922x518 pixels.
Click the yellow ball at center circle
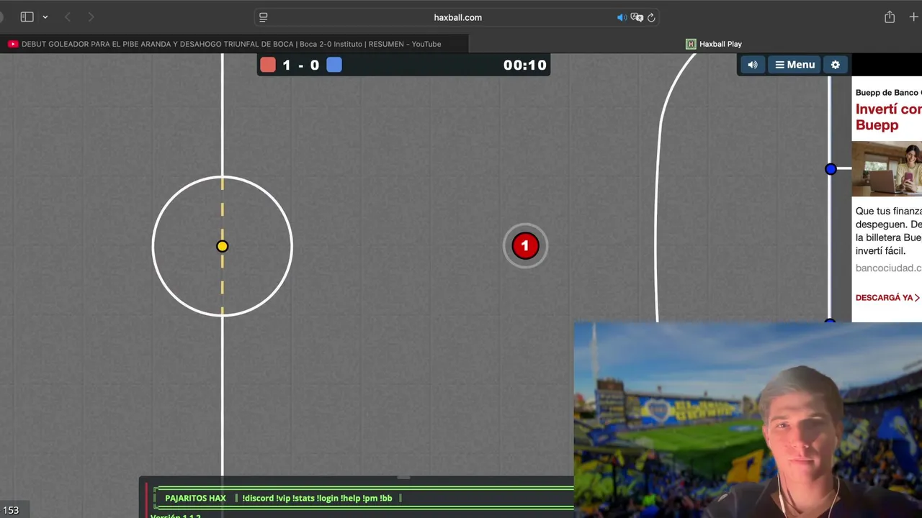pyautogui.click(x=222, y=246)
